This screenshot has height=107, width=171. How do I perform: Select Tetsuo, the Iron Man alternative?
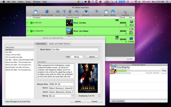20,55
